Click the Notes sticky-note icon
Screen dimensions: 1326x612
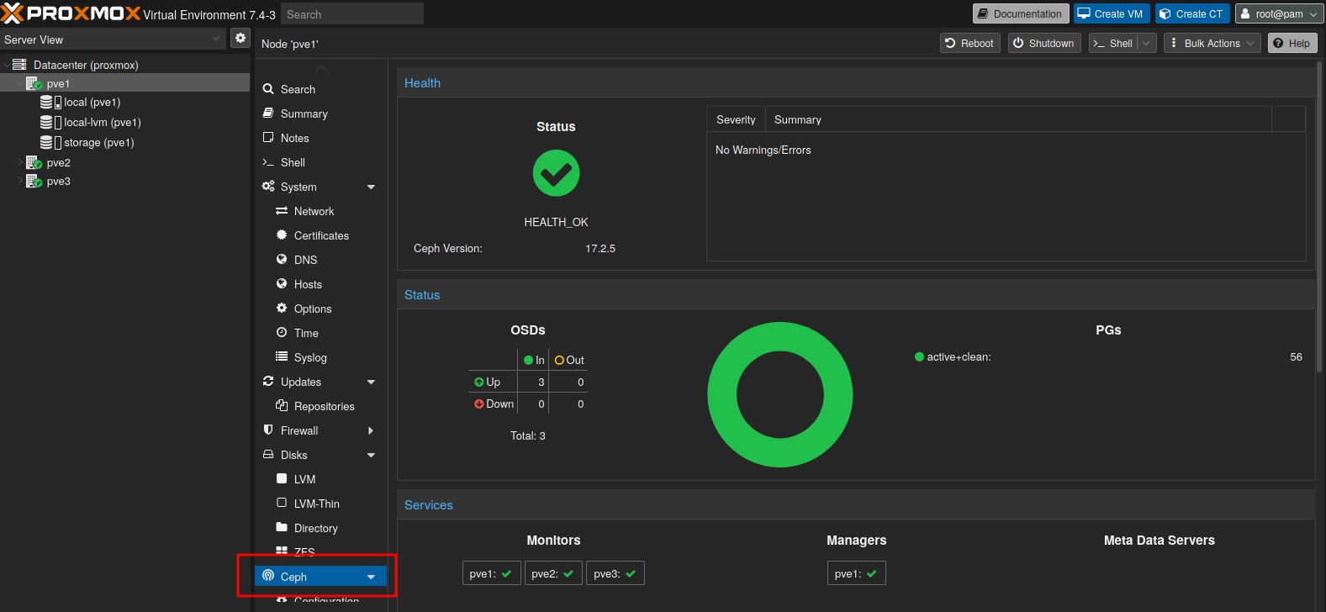click(268, 138)
